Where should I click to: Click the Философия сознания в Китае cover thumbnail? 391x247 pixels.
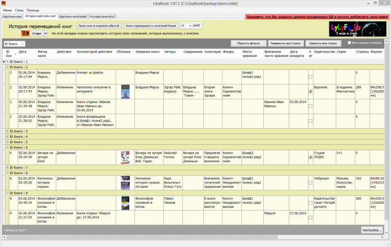125,203
